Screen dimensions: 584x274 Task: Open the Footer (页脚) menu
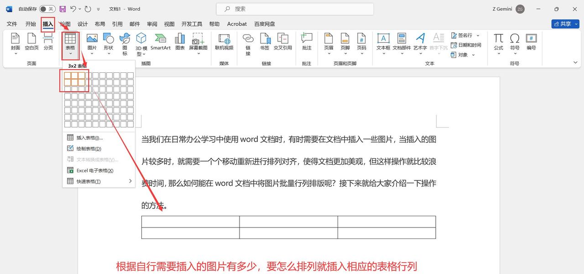tap(345, 44)
